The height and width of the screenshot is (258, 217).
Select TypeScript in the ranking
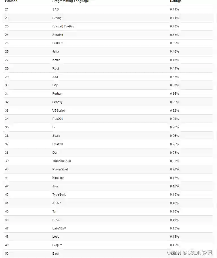pos(60,194)
